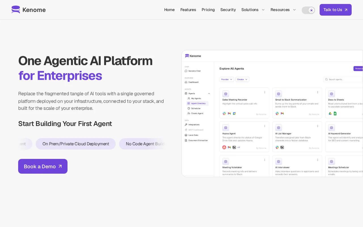Click the chat bubble icon beside Kenome Chat

(x=186, y=71)
